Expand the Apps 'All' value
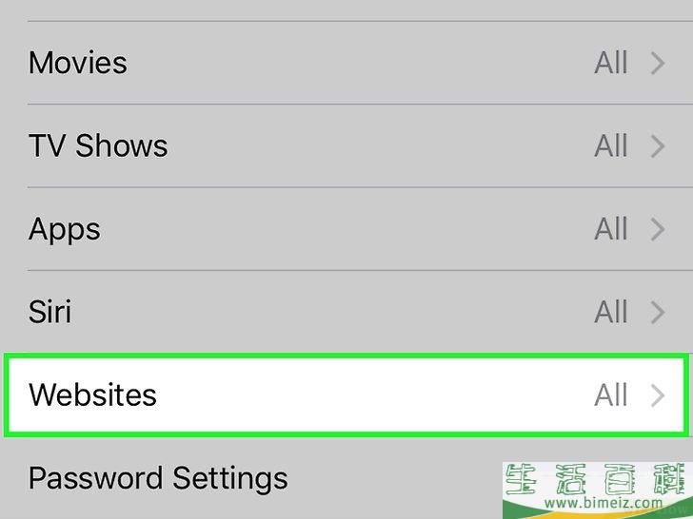 click(611, 229)
